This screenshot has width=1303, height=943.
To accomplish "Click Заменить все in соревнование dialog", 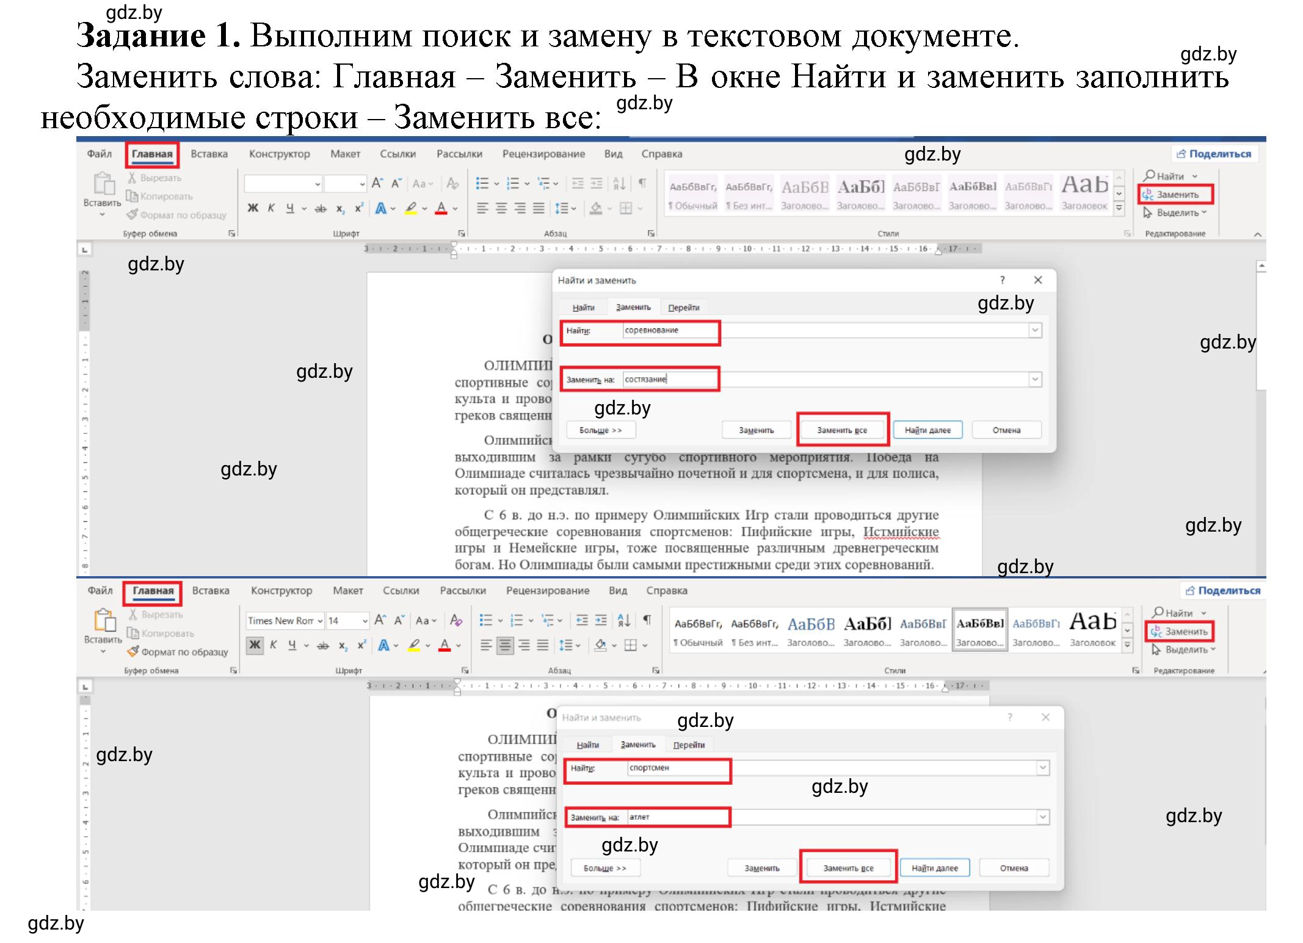I will [x=842, y=430].
